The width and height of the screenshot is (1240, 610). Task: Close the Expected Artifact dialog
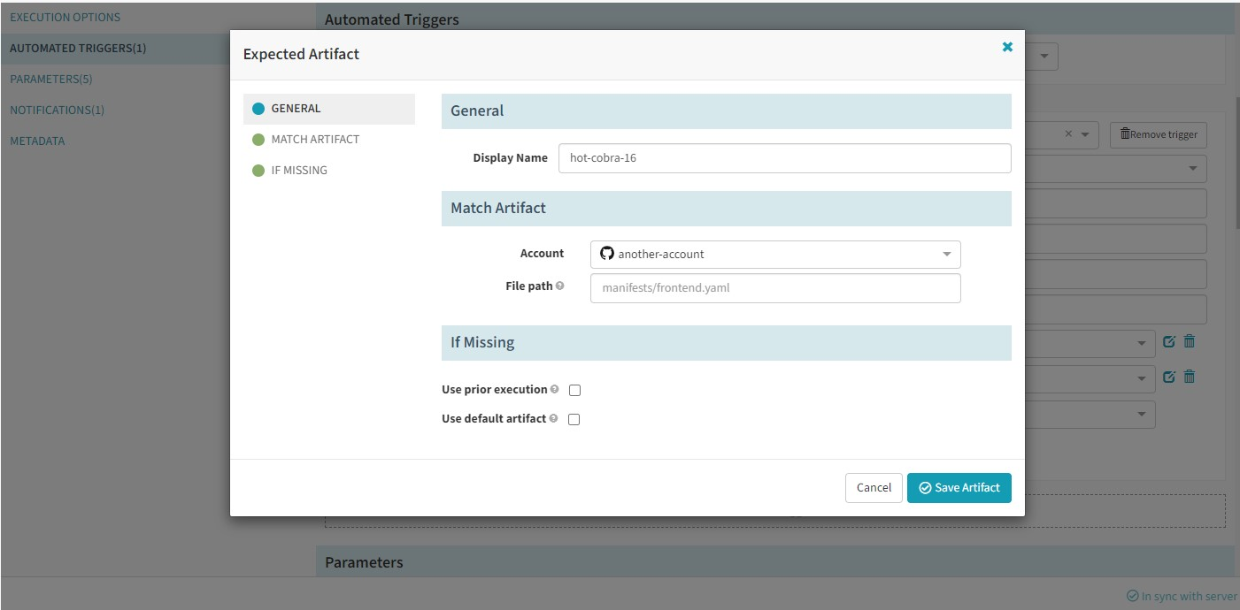click(x=1007, y=47)
